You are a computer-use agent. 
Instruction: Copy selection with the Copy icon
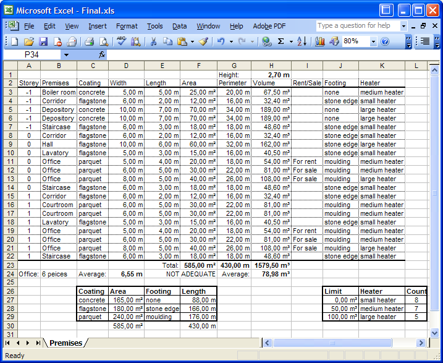[x=167, y=42]
